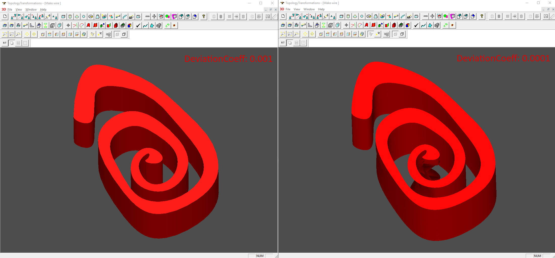Click the red solid box icon in right window
Viewport: 555px width, 258px height.
pyautogui.click(x=394, y=25)
